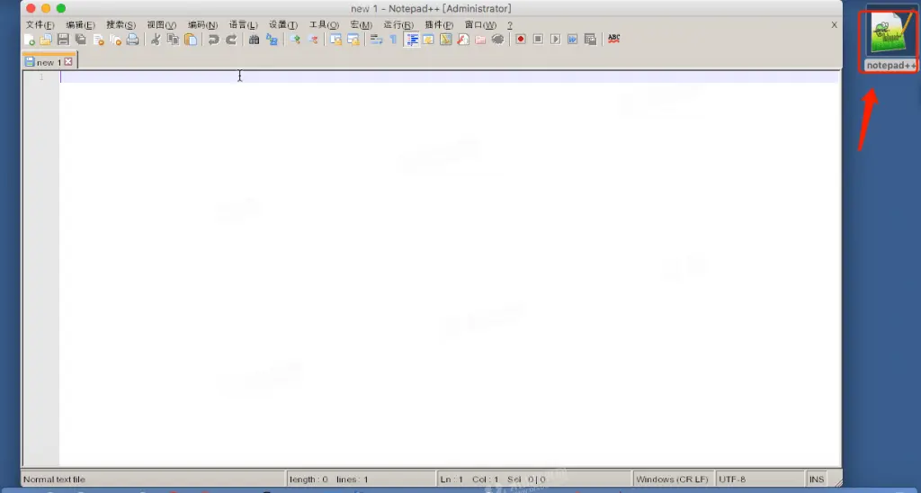This screenshot has height=493, width=921.
Task: Open the ? help menu
Action: click(510, 24)
